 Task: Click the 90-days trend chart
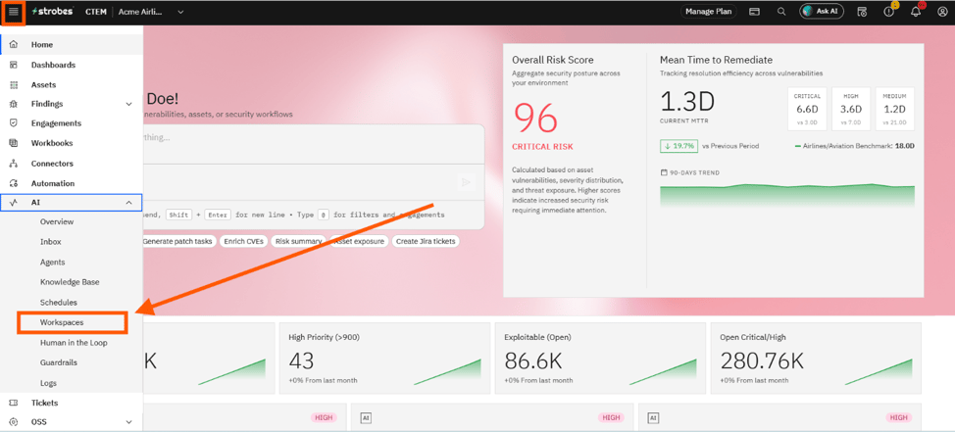point(787,195)
